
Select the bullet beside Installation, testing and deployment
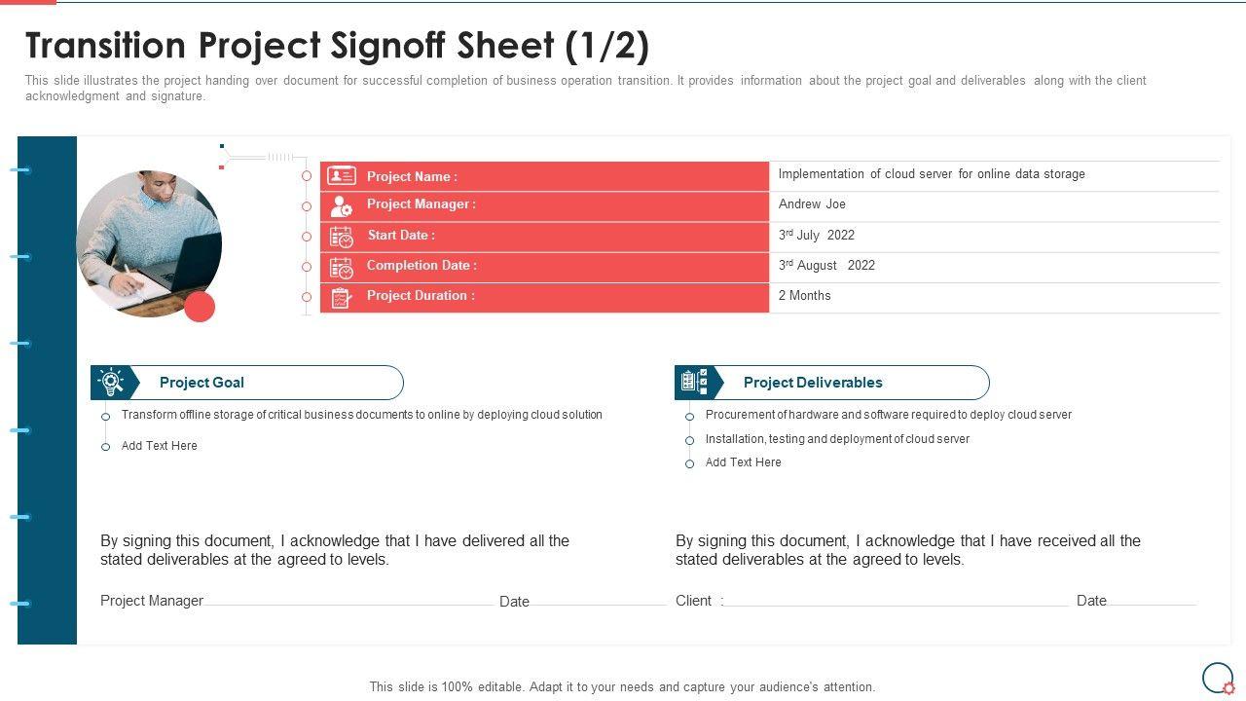(689, 440)
